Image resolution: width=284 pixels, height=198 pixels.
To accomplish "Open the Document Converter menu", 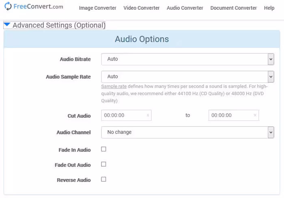I will [233, 8].
